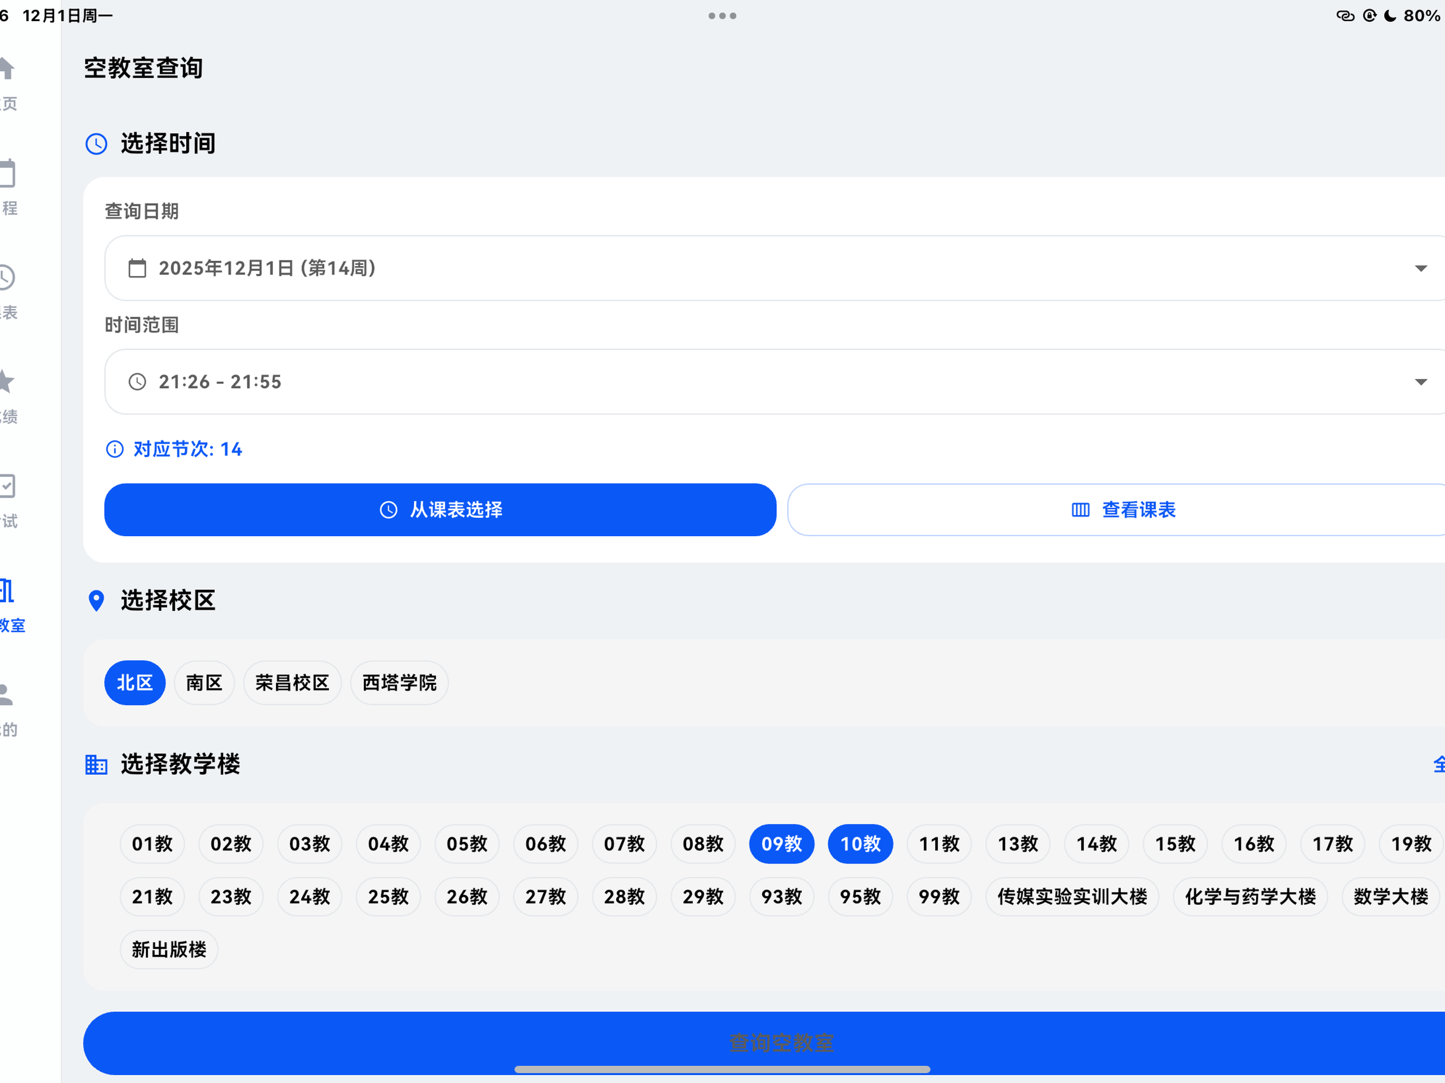Viewport: 1445px width, 1083px height.
Task: Open the profile person sidebar icon
Action: (6, 695)
